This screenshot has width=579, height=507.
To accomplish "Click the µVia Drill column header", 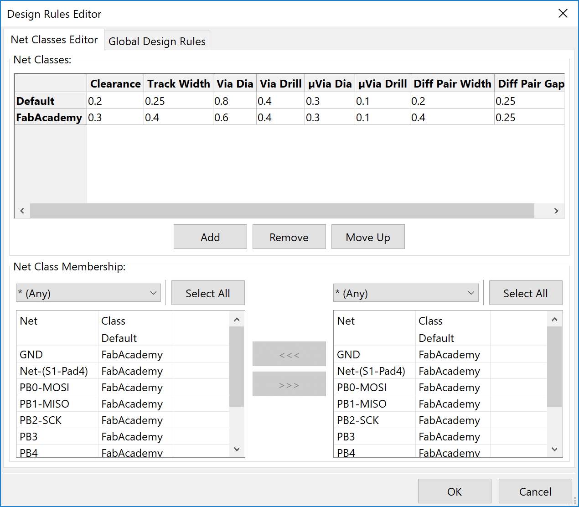I will (383, 83).
